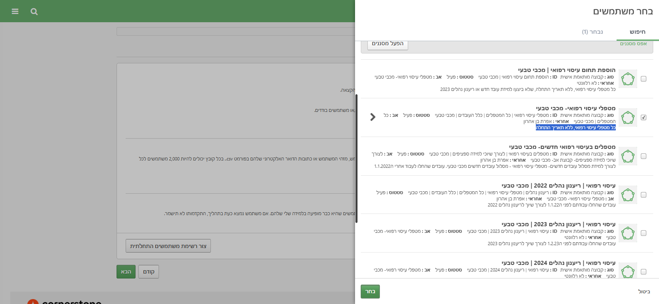
Task: Click group icon for ריענון נהלים 2023
Action: coord(628,233)
